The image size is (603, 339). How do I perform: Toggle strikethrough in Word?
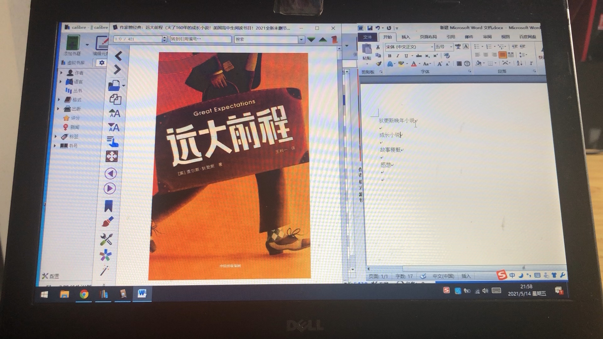419,56
